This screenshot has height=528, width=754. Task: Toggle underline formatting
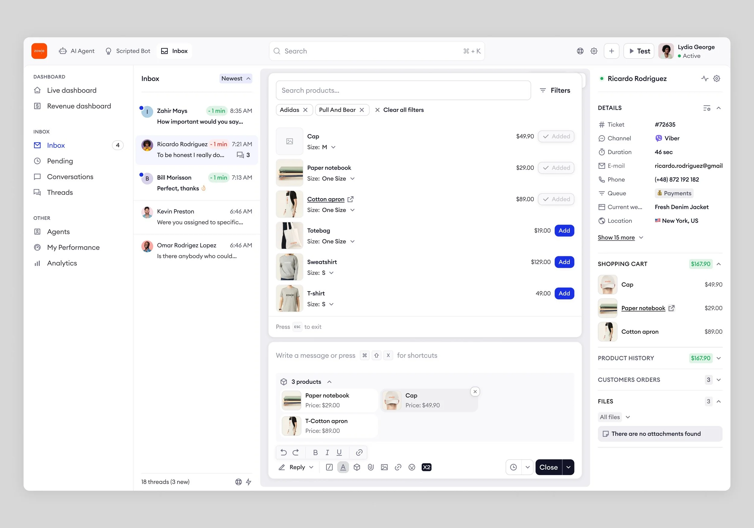click(339, 453)
